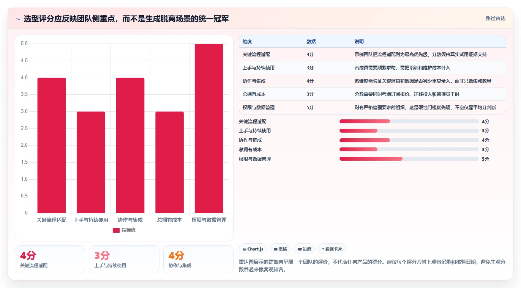Select the 权限与数据管理 table cell

click(x=259, y=108)
